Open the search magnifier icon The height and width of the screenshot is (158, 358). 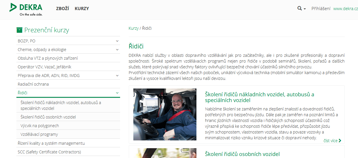pos(300,8)
